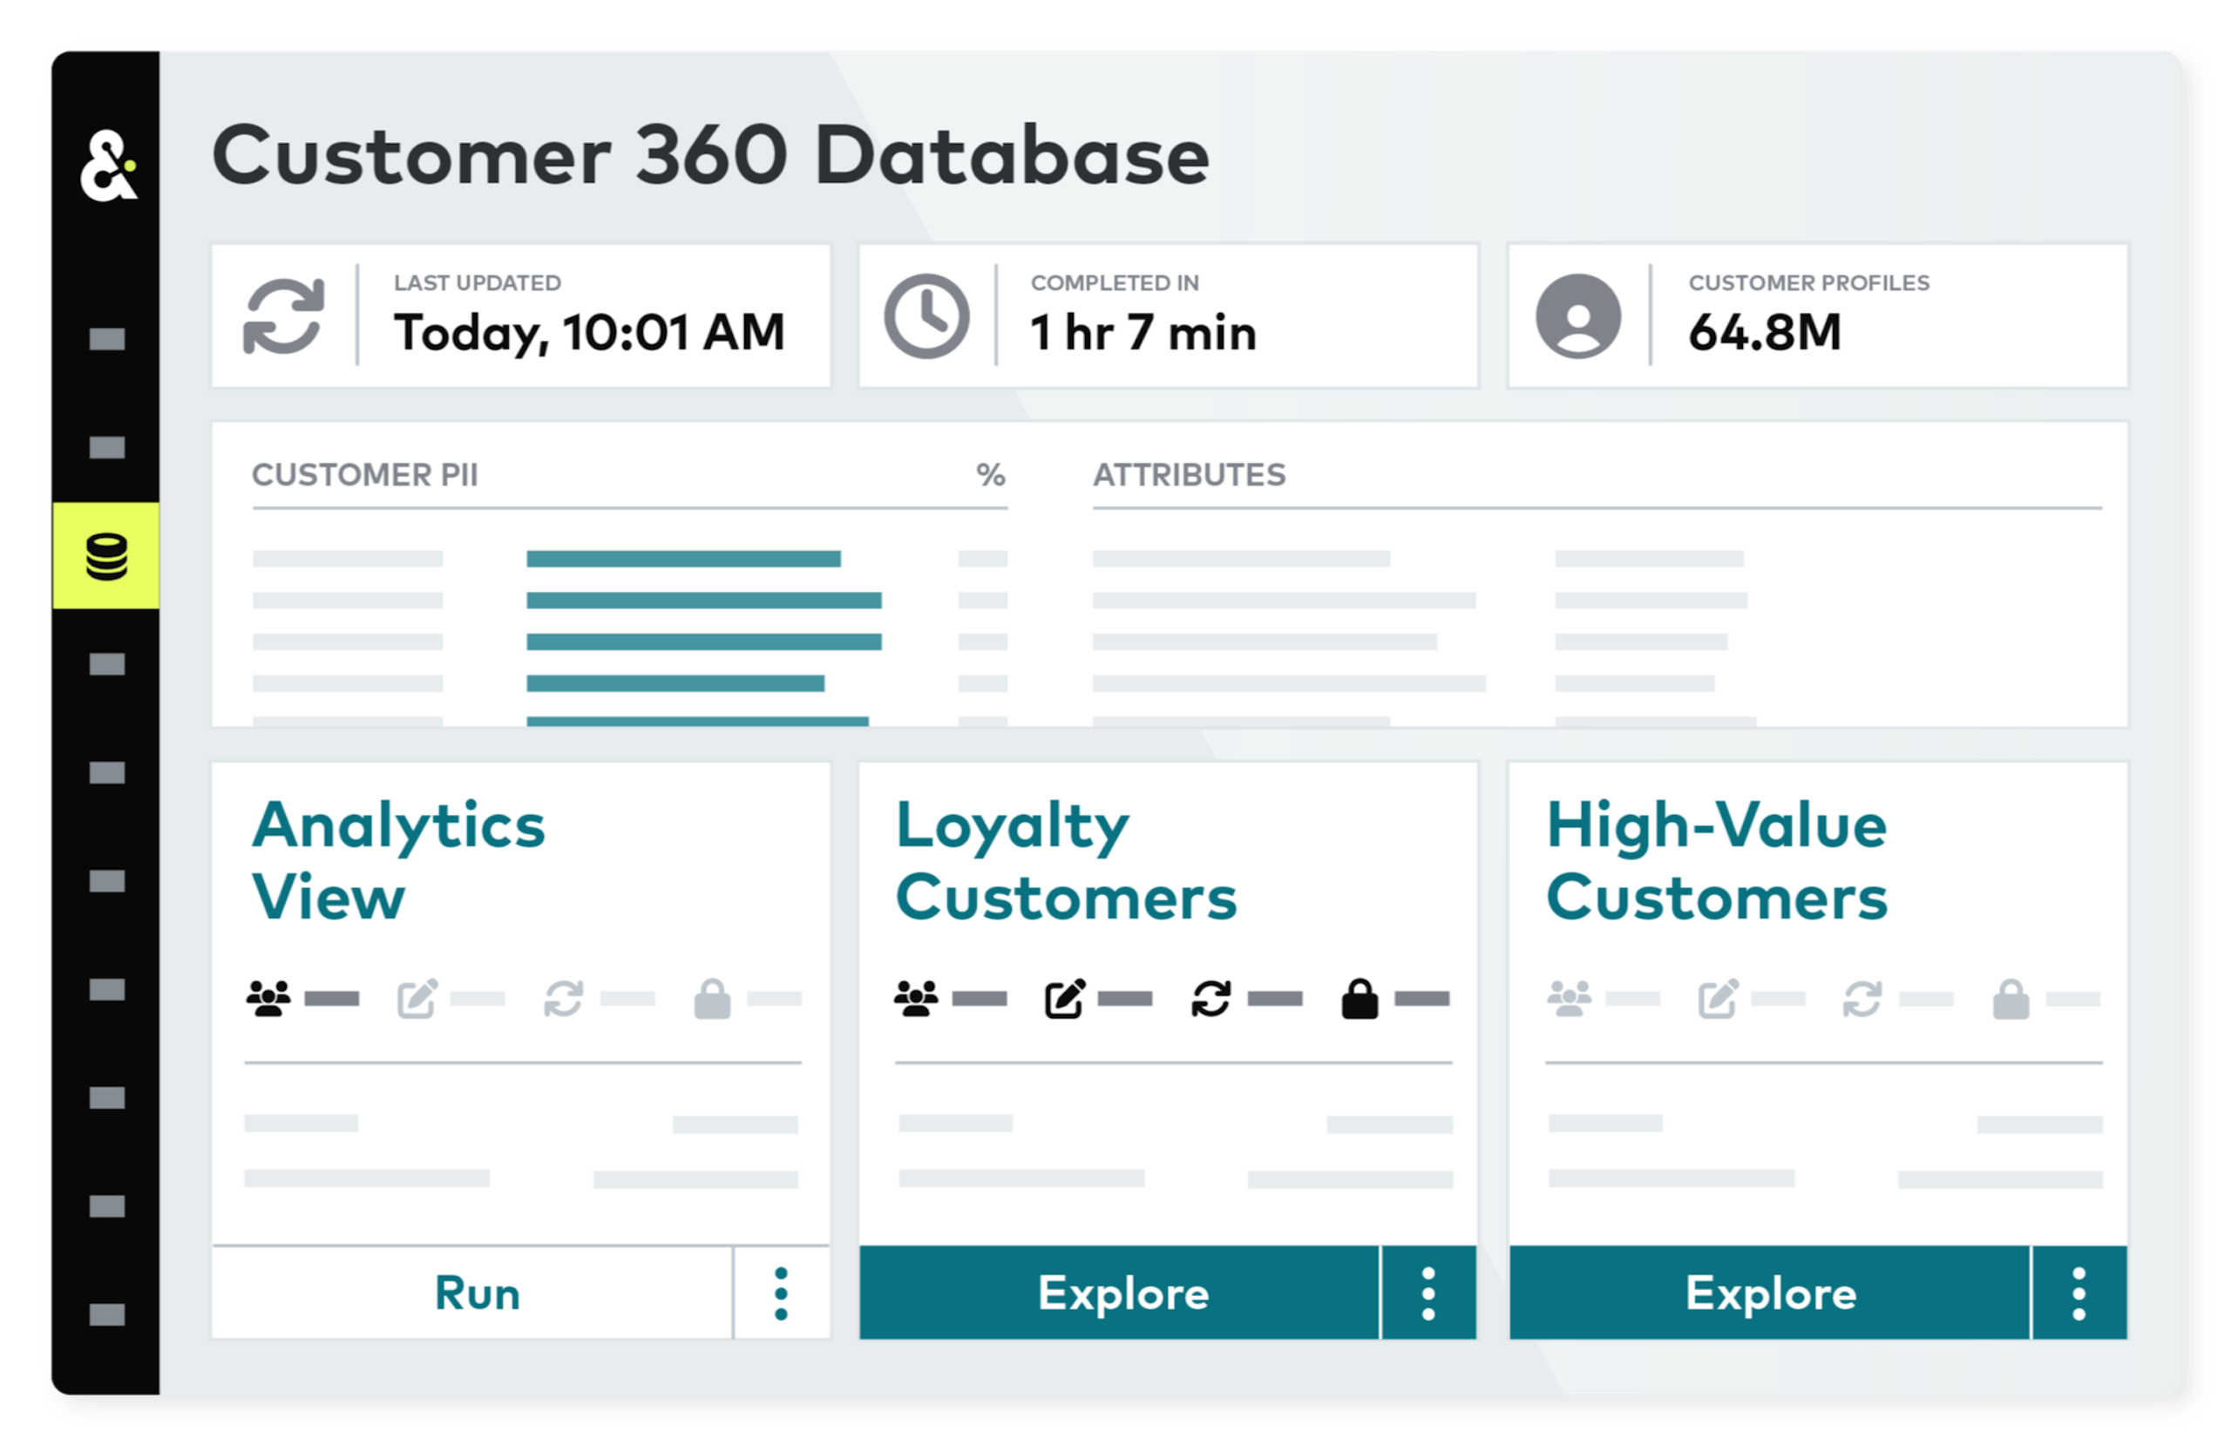Explore the Loyalty Customers segment
Screen dimensions: 2231x1446
click(1121, 1293)
